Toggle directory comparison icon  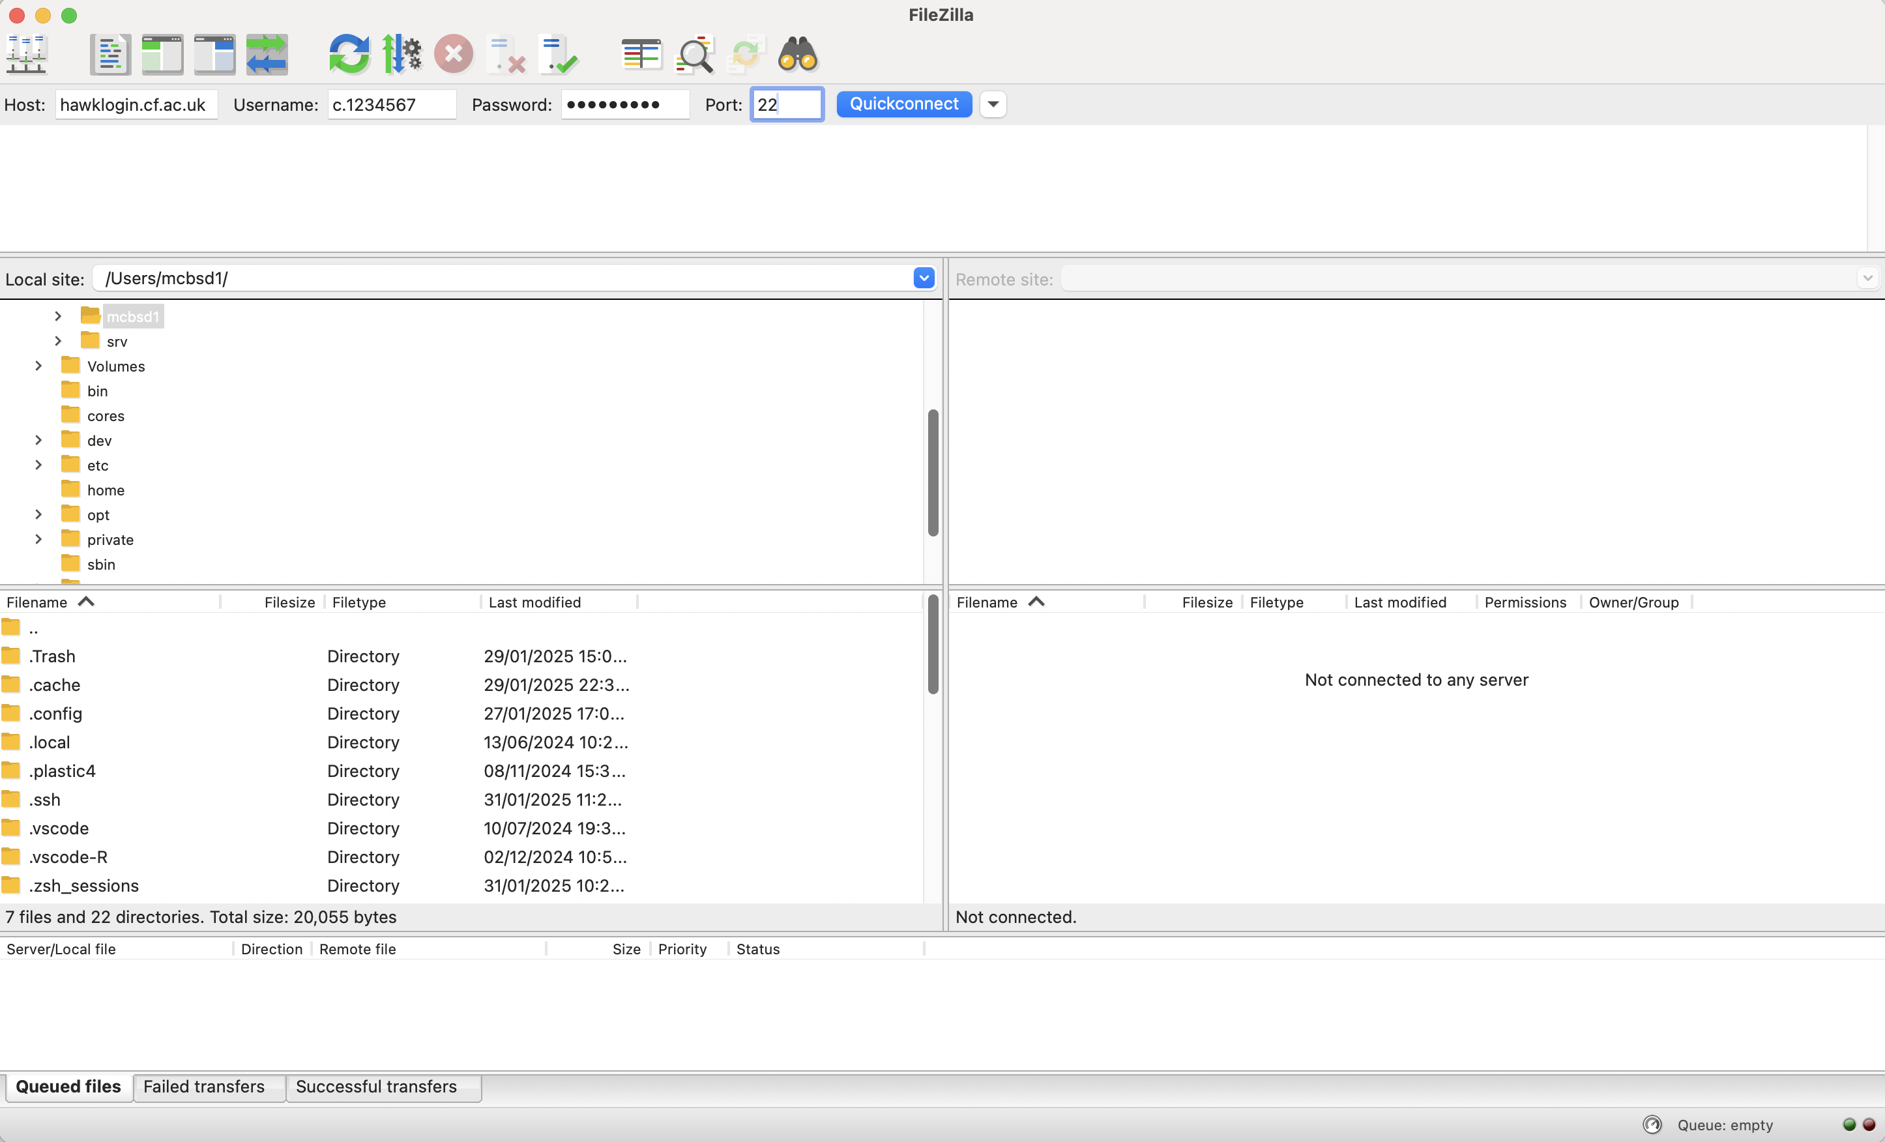point(694,54)
